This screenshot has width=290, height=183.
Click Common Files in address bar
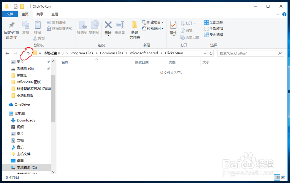click(x=112, y=53)
